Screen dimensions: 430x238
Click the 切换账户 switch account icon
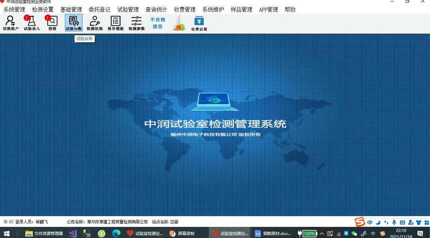(x=11, y=23)
